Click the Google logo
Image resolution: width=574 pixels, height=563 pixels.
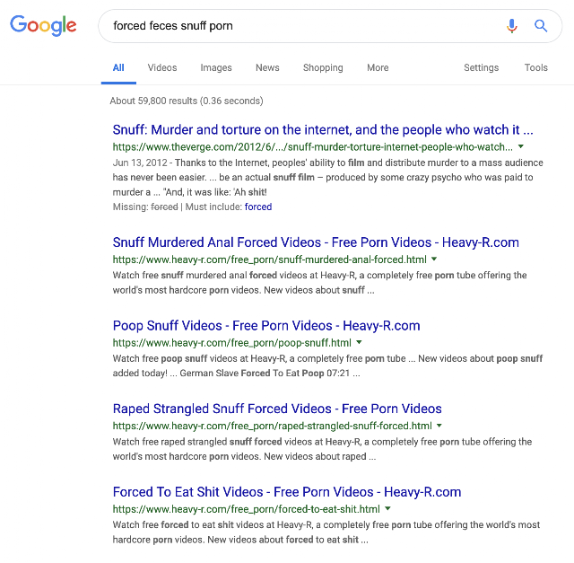[43, 26]
